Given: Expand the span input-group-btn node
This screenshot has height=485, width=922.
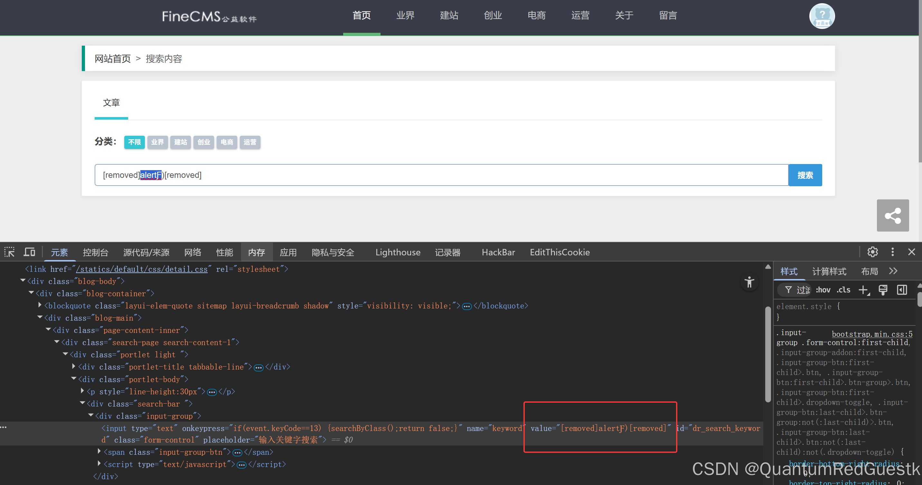Looking at the screenshot, I should pos(99,452).
